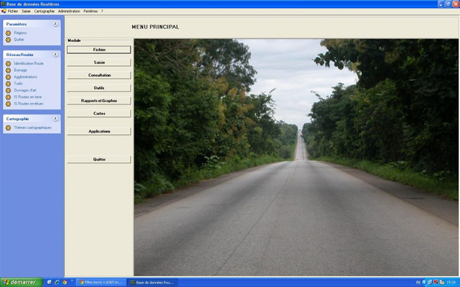Expand hidden tray icons with the arrow
Image resolution: width=460 pixels, height=287 pixels.
(x=424, y=282)
